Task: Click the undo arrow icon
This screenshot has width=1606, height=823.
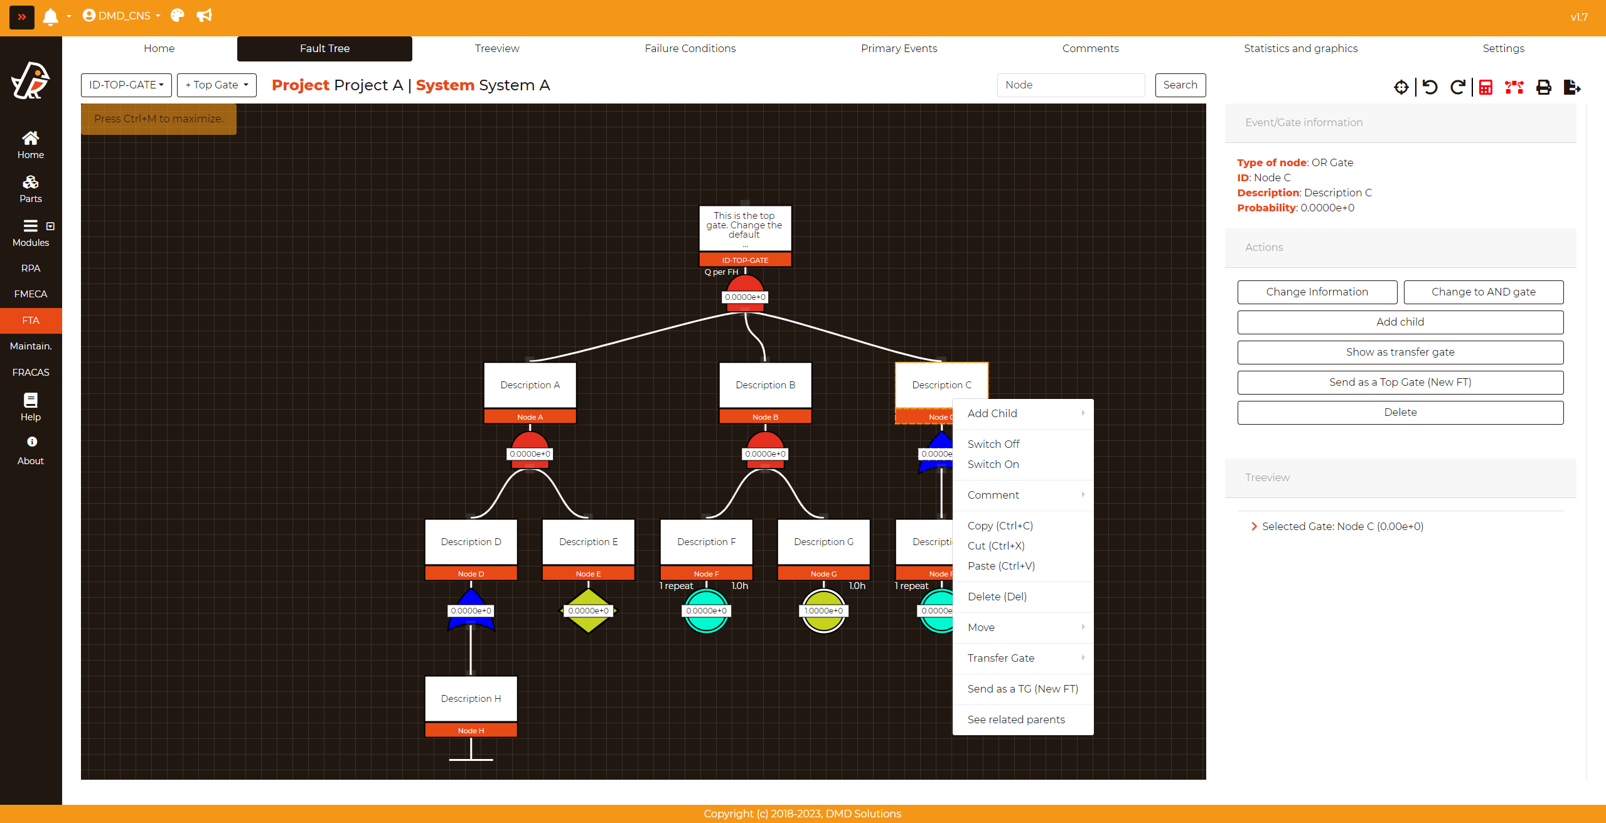Action: (x=1430, y=87)
